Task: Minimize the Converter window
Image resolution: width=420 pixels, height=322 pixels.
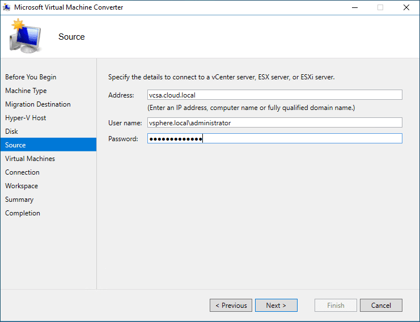Action: pyautogui.click(x=355, y=7)
